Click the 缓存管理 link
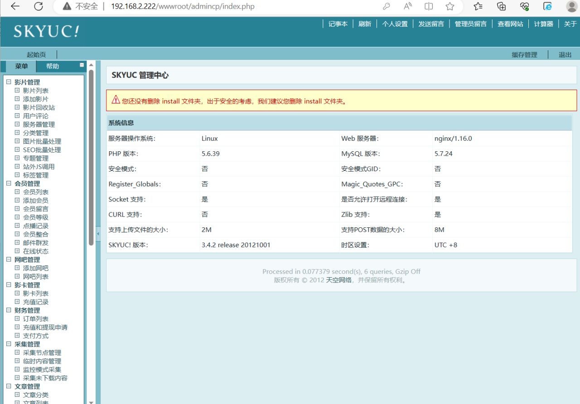The width and height of the screenshot is (580, 404). click(524, 55)
